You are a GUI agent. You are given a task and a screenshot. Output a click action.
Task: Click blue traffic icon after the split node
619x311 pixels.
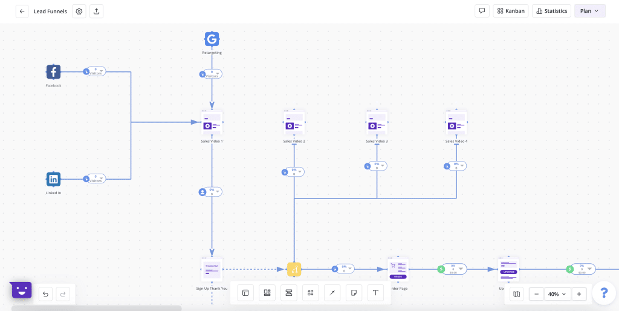(x=335, y=269)
